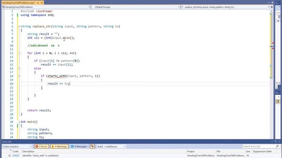This screenshot has height=158, width=282.
Task: Select the starts_with undefined error row
Action: [141, 156]
